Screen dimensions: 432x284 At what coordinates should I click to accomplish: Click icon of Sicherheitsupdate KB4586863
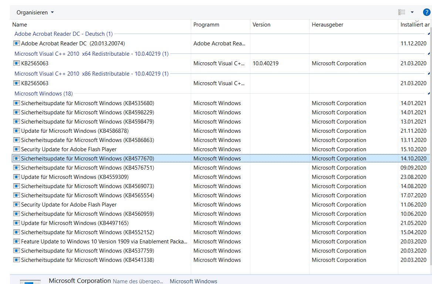coord(17,140)
